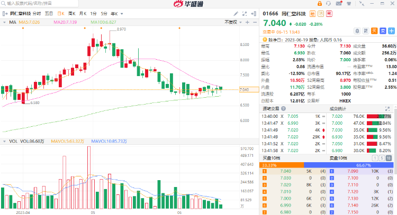Click the help question mark icon
Image resolution: width=397 pixels, height=215 pixels.
(284, 109)
